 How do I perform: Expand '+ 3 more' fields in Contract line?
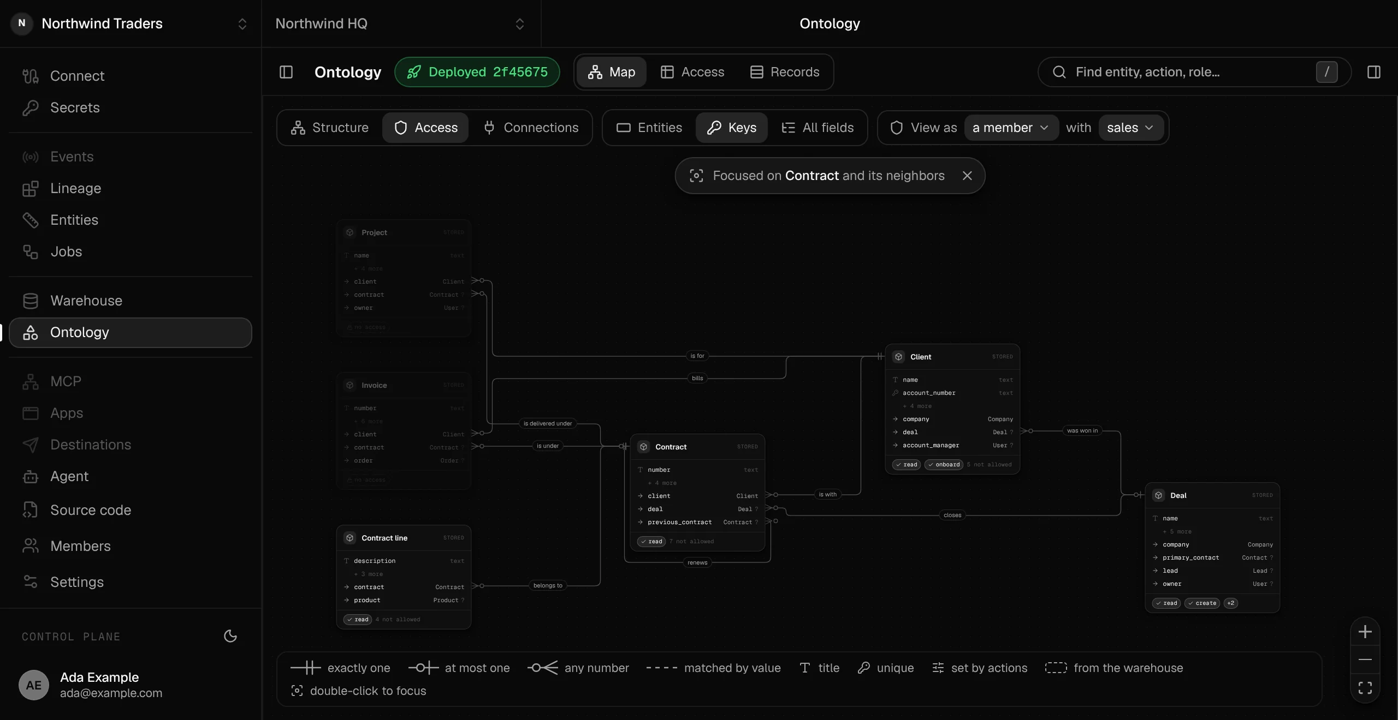[x=368, y=574]
